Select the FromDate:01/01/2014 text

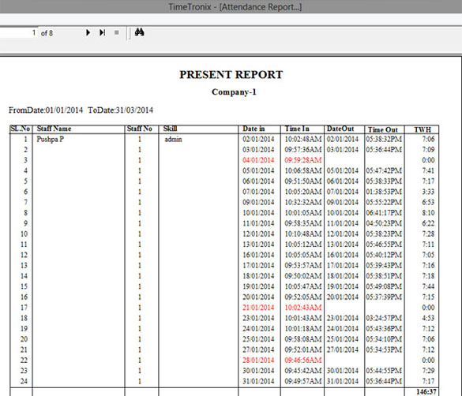(x=46, y=110)
